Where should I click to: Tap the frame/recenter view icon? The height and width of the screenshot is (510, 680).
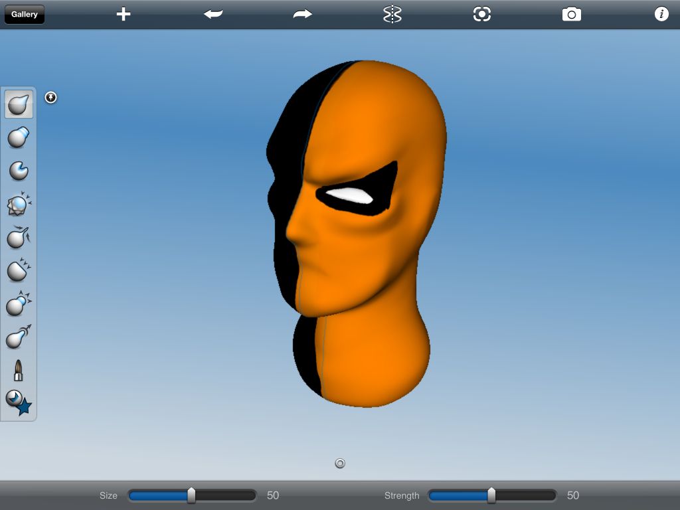pos(482,15)
